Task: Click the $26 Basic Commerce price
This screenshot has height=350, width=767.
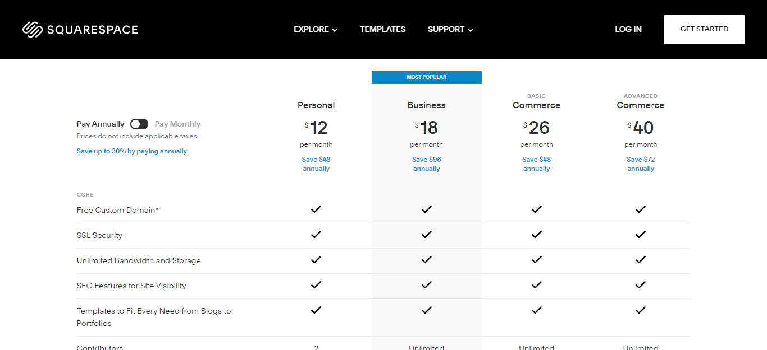Action: click(x=536, y=128)
